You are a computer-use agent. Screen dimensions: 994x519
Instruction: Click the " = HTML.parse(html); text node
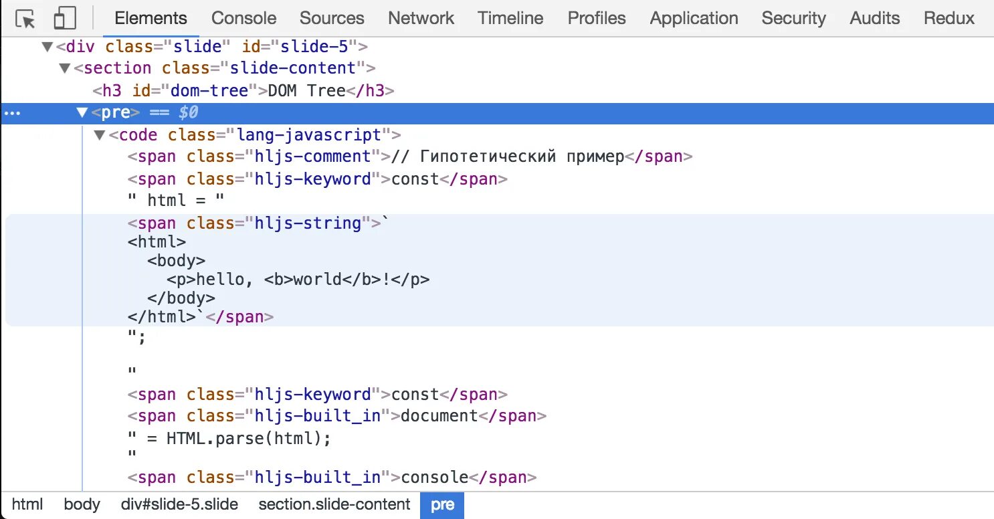coord(229,439)
